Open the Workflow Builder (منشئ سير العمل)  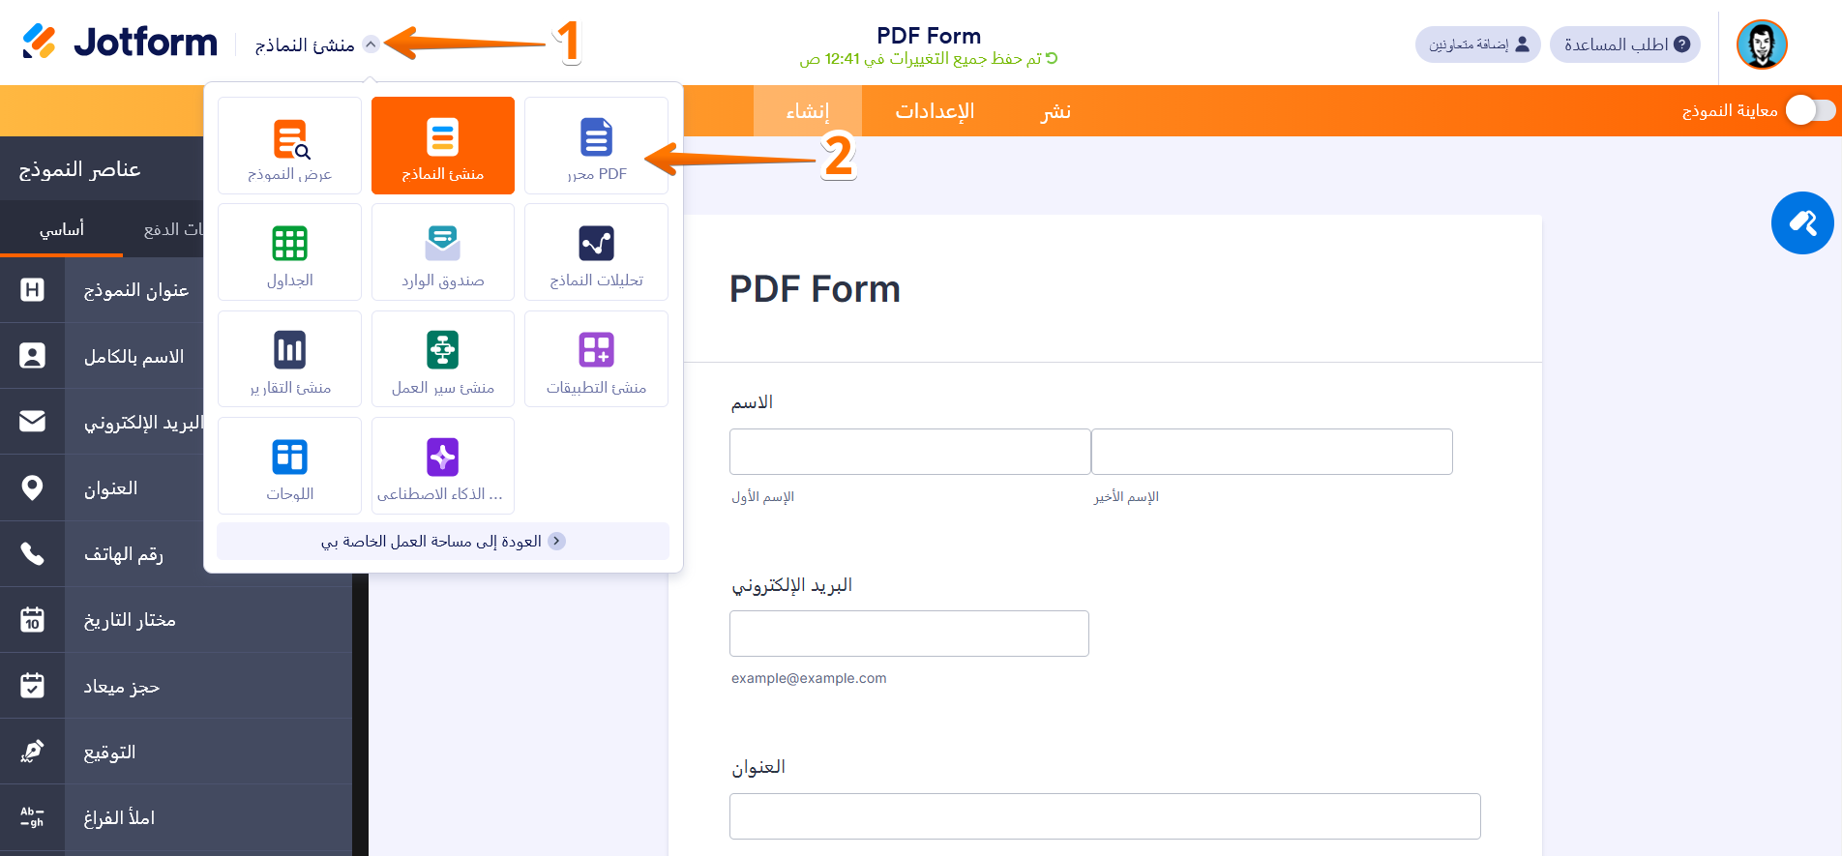(442, 359)
